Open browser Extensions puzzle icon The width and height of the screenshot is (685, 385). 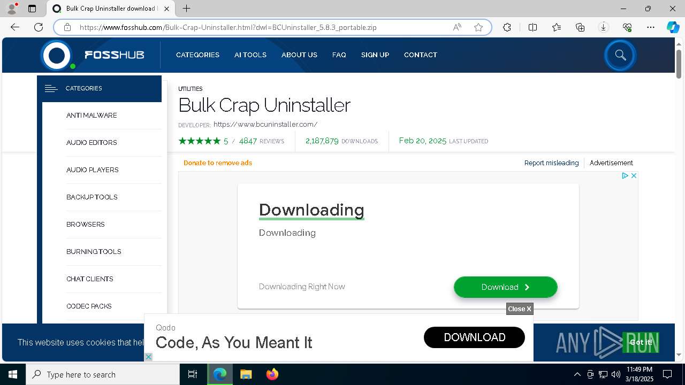click(507, 27)
